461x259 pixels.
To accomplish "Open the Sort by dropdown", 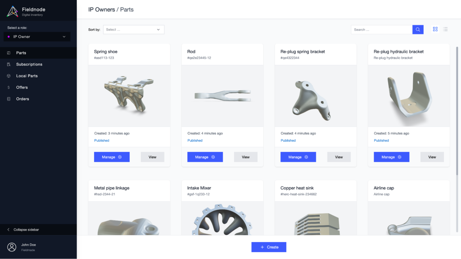I will [134, 30].
